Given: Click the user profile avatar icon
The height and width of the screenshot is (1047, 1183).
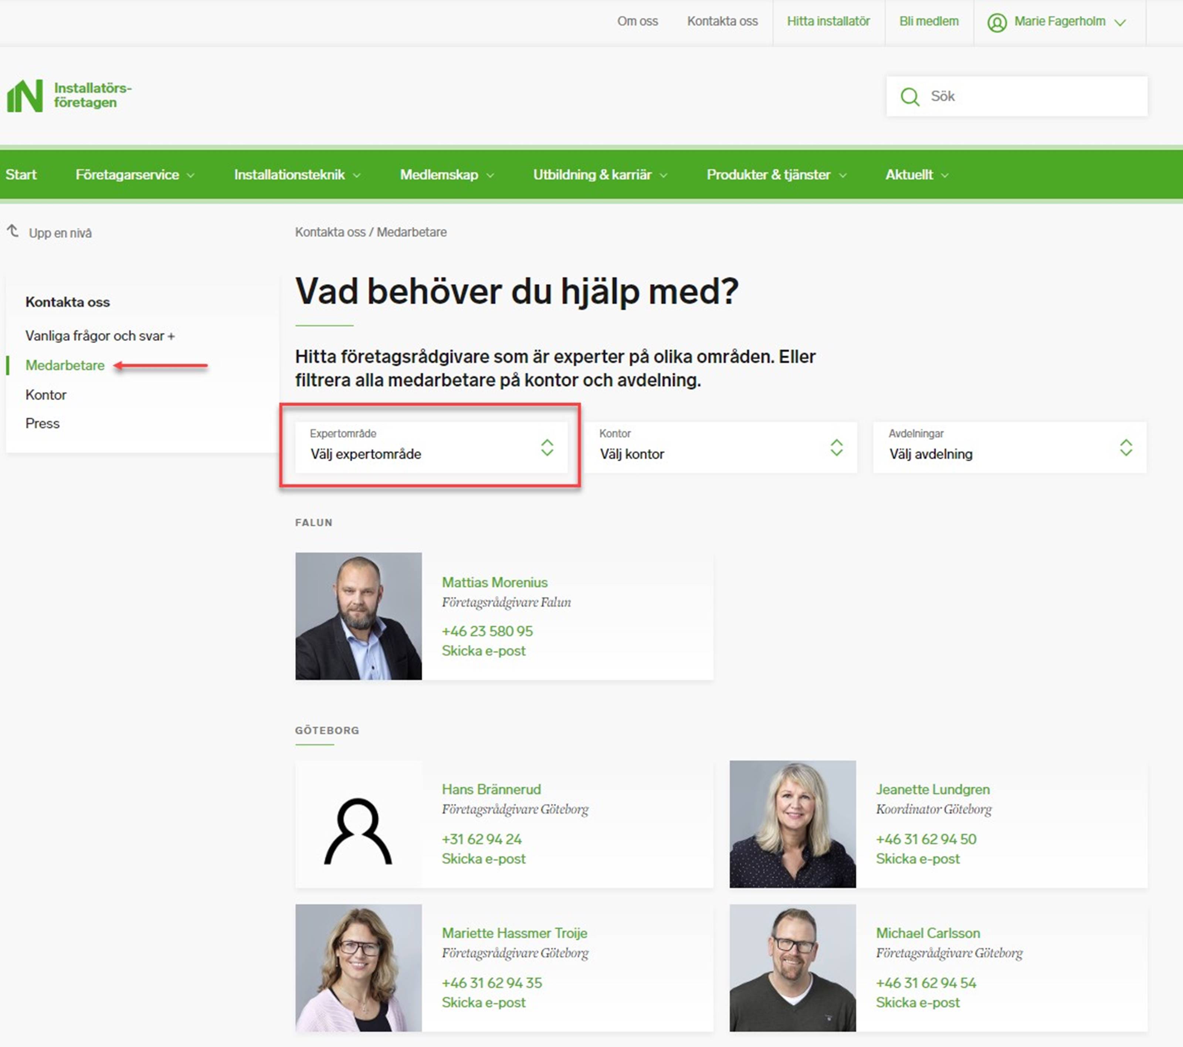Looking at the screenshot, I should 997,23.
